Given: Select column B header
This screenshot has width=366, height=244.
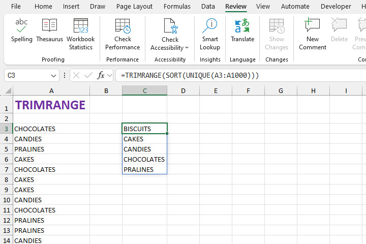Looking at the screenshot, I should click(106, 90).
